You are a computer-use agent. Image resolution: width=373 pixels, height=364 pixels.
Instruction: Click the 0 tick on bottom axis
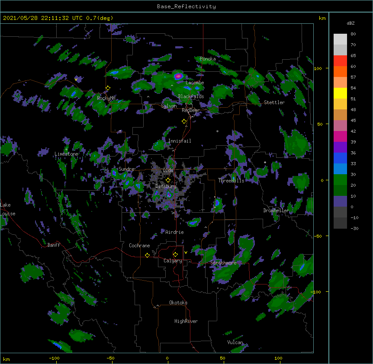pyautogui.click(x=167, y=358)
